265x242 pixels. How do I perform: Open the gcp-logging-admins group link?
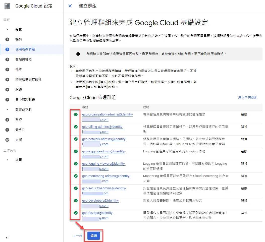[x=103, y=154]
